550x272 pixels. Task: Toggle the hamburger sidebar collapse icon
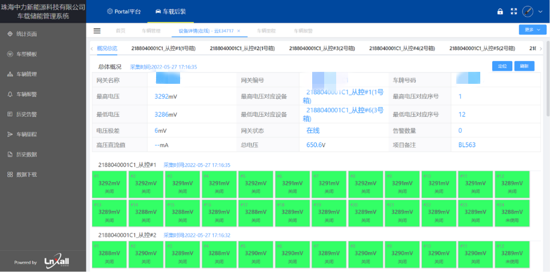tap(97, 30)
